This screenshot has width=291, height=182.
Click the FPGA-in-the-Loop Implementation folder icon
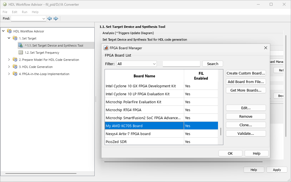click(x=15, y=74)
